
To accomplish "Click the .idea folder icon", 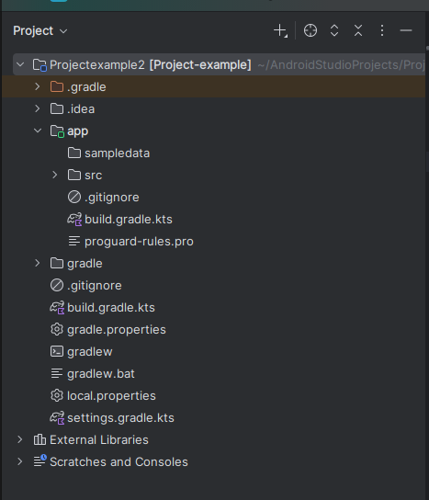I will point(57,108).
